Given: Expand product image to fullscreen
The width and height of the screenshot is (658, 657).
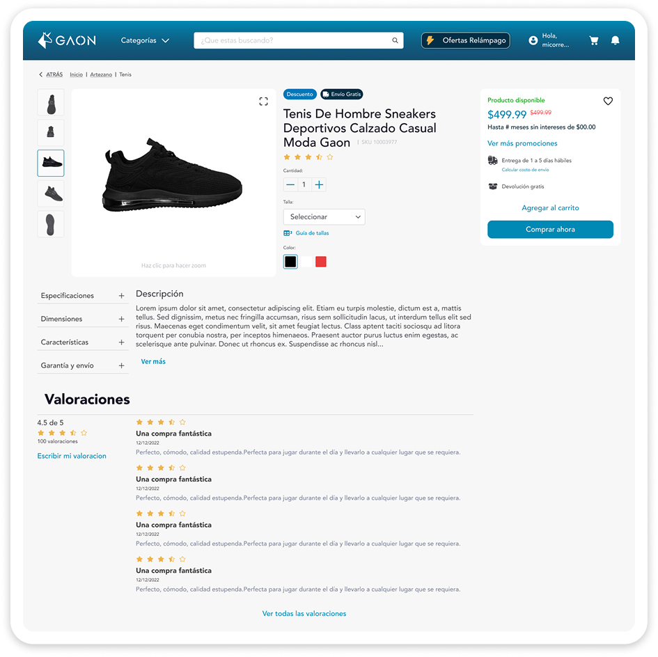Looking at the screenshot, I should point(263,102).
